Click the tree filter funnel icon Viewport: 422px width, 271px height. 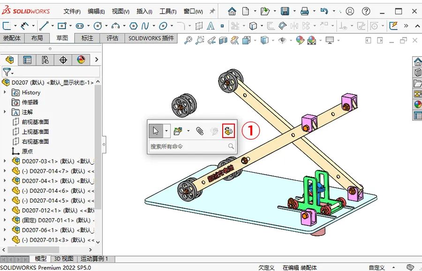click(7, 72)
